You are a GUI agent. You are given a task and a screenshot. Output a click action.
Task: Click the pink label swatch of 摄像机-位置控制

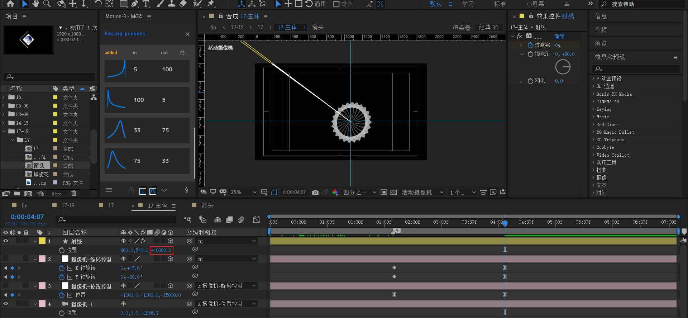42,286
